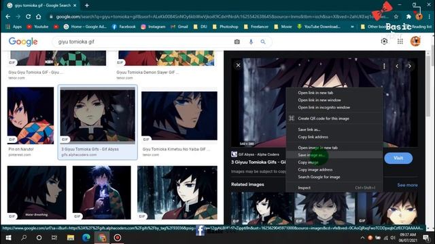435x244 pixels.
Task: Show previous image in preview
Action: 397,66
